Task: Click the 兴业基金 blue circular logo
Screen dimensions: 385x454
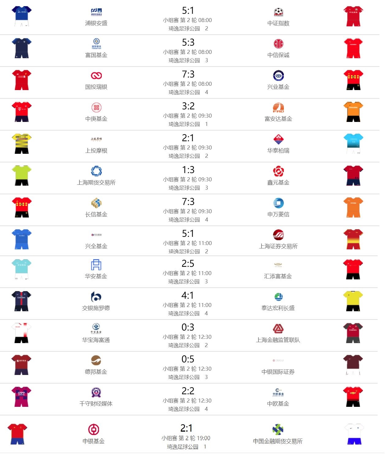Action: [x=278, y=75]
